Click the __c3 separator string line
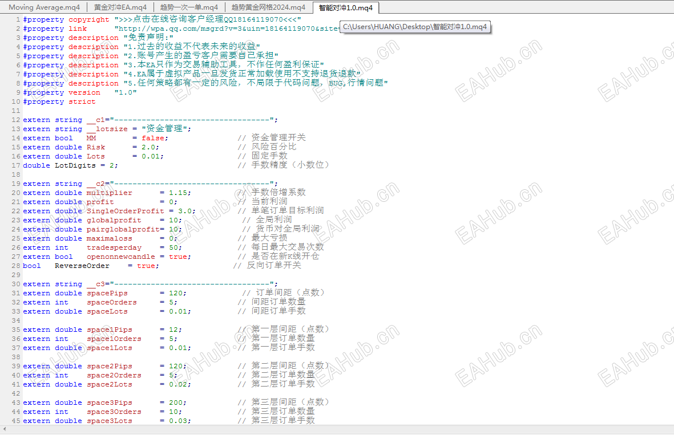 (x=151, y=284)
